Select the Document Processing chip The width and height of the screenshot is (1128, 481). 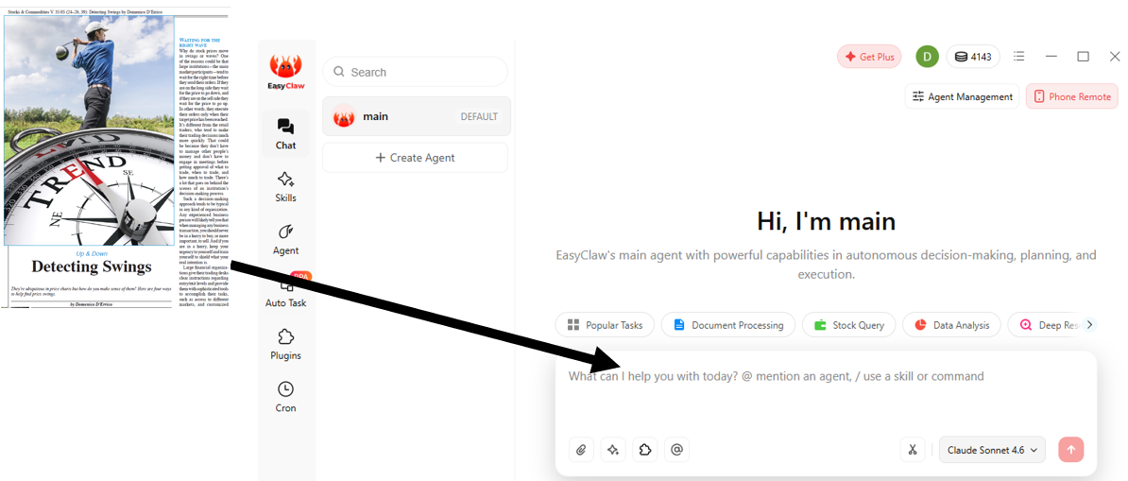(728, 325)
